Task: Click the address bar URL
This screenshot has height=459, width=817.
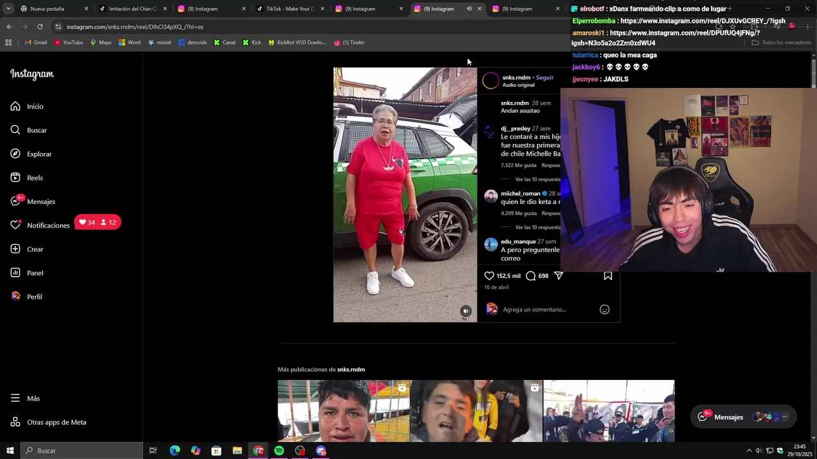Action: (135, 27)
